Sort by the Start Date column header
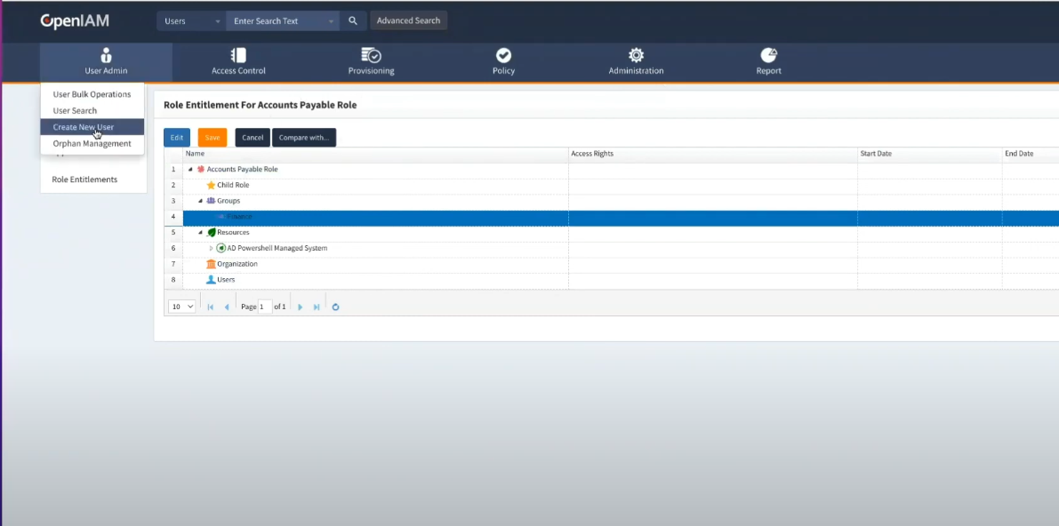Screen dimensions: 1059x526 (930, 154)
